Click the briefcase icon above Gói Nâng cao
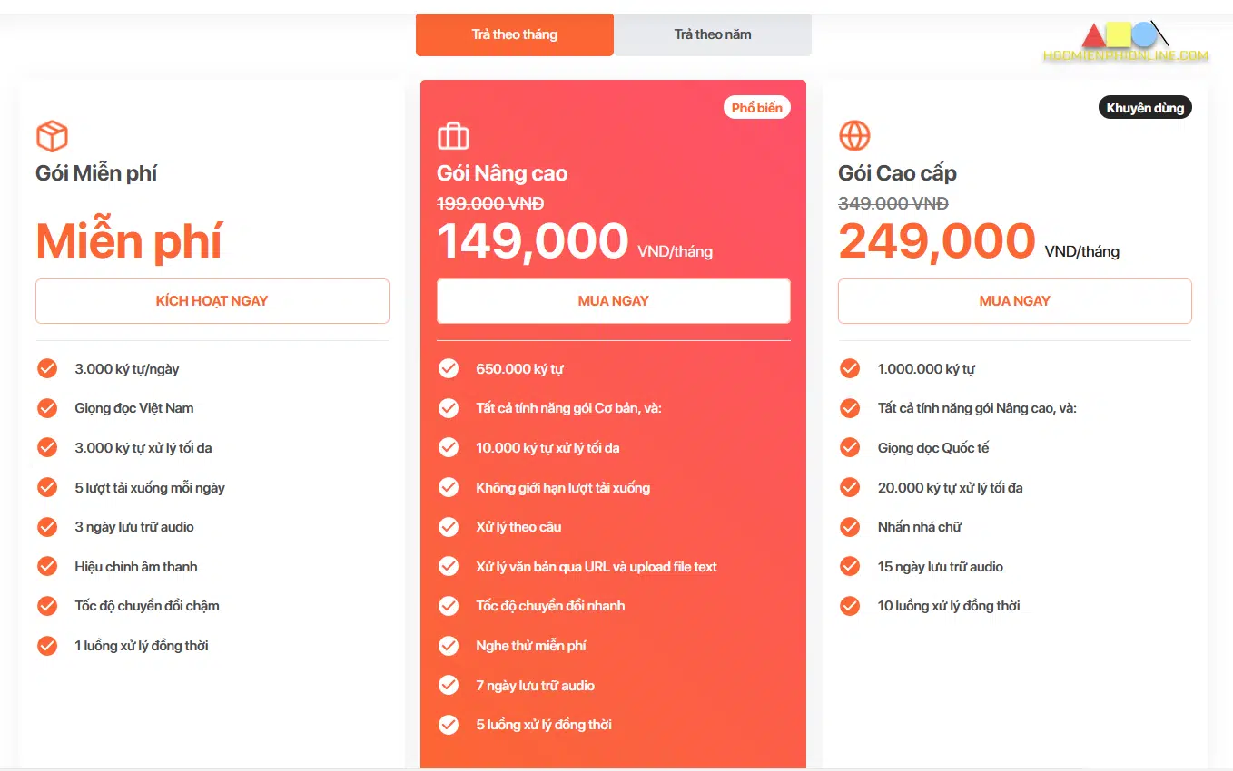 tap(453, 136)
